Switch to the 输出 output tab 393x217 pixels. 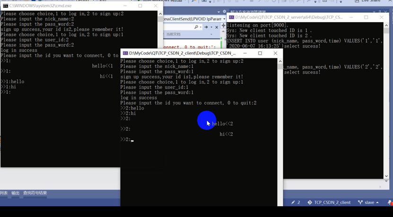(x=15, y=193)
